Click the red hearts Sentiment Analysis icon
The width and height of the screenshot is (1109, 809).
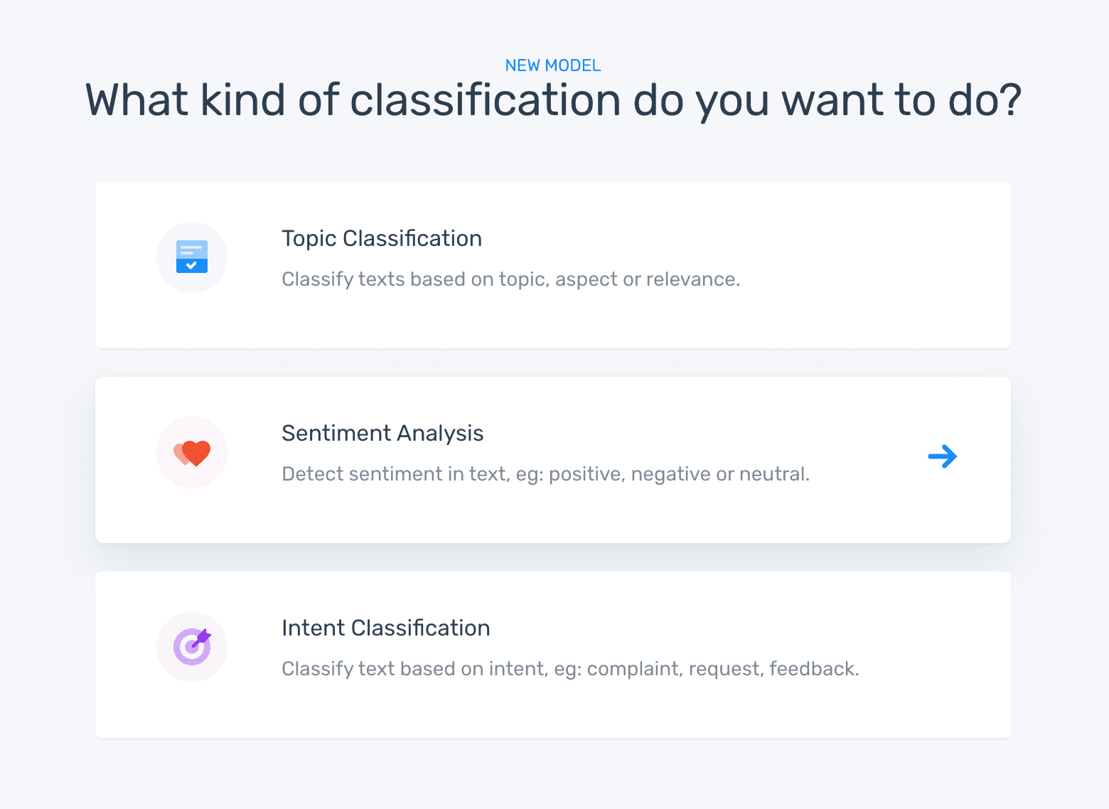click(x=193, y=453)
